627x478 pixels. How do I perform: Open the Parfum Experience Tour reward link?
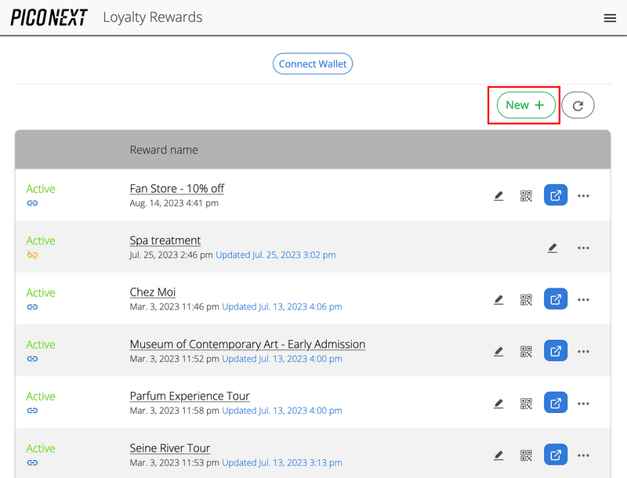tap(555, 403)
